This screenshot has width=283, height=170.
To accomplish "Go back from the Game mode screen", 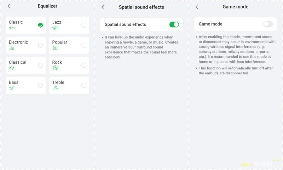I will click(x=197, y=7).
